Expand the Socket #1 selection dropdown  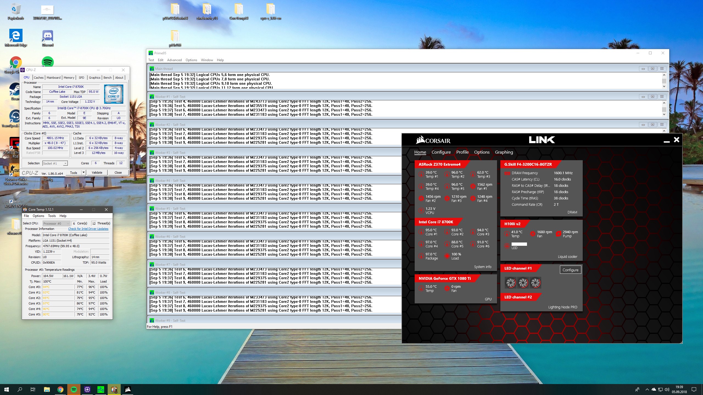65,163
